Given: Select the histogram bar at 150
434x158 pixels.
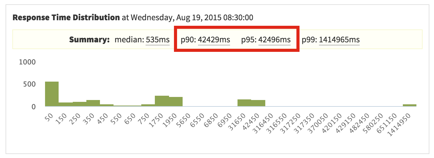Looking at the screenshot, I should point(66,104).
